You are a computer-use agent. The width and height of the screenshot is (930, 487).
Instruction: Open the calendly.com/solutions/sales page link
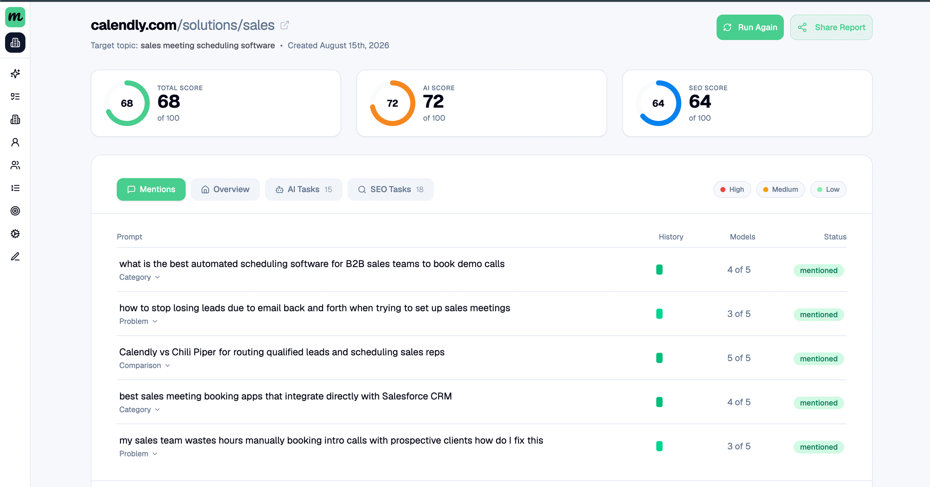[183, 25]
